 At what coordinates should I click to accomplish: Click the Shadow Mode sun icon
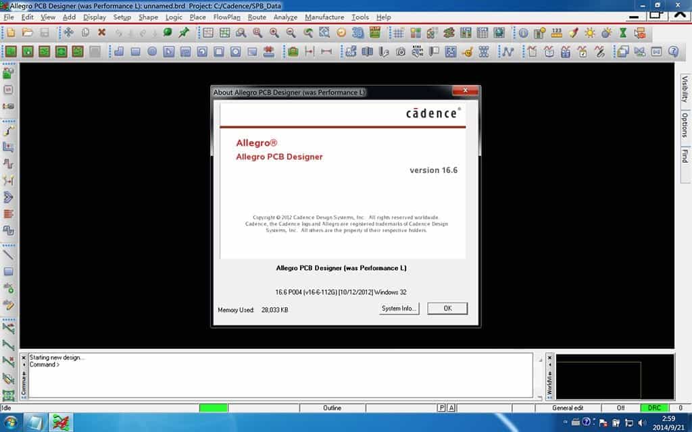[591, 32]
